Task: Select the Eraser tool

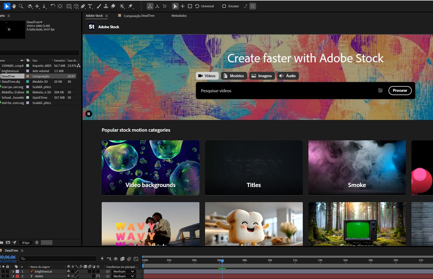Action: click(113, 6)
